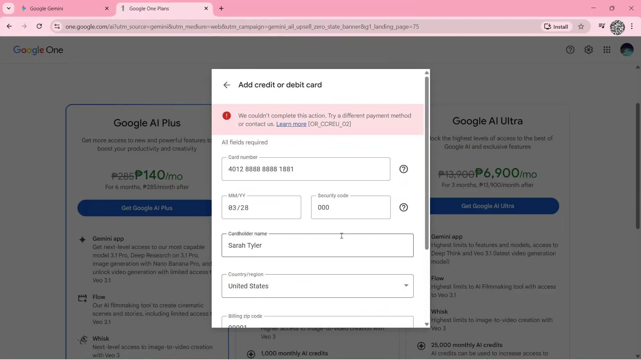641x360 pixels.
Task: Click the dialog scrollbar down arrow
Action: (426, 324)
